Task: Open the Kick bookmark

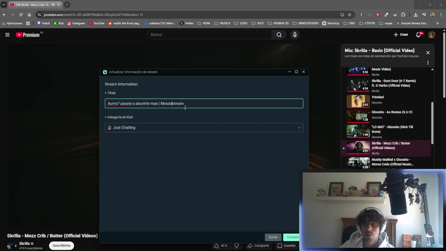Action: point(59,23)
